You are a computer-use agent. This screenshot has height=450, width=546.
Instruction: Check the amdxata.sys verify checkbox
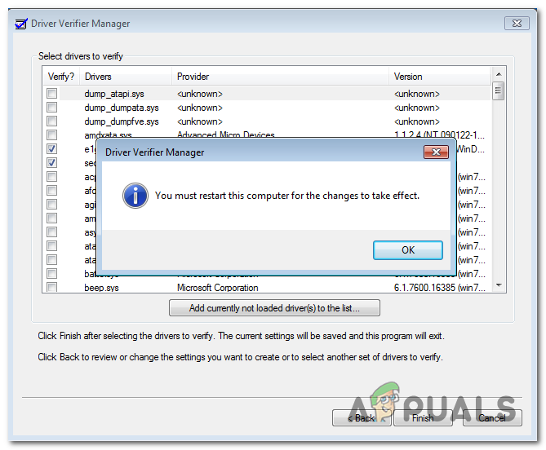coord(52,135)
